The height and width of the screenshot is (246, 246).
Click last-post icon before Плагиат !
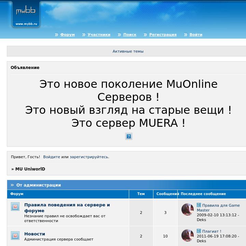(199, 231)
